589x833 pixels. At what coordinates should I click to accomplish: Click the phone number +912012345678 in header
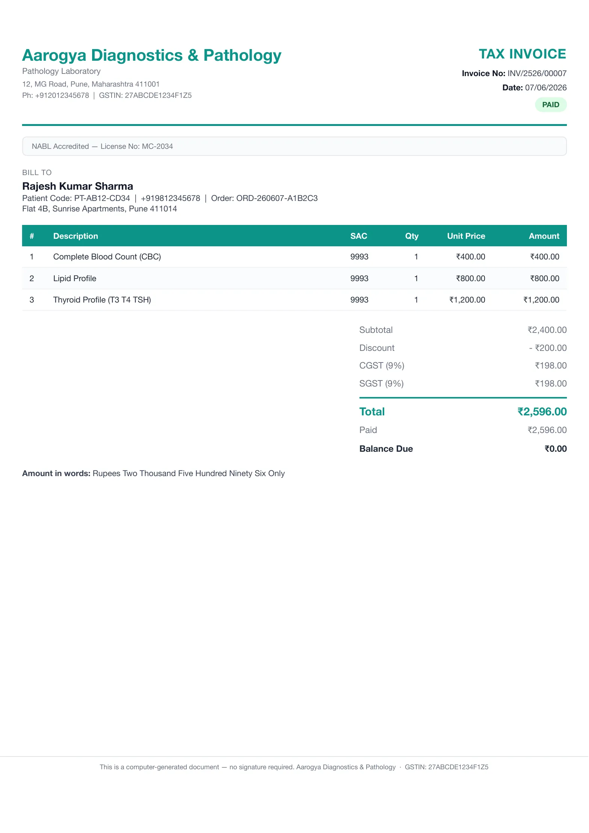(62, 95)
